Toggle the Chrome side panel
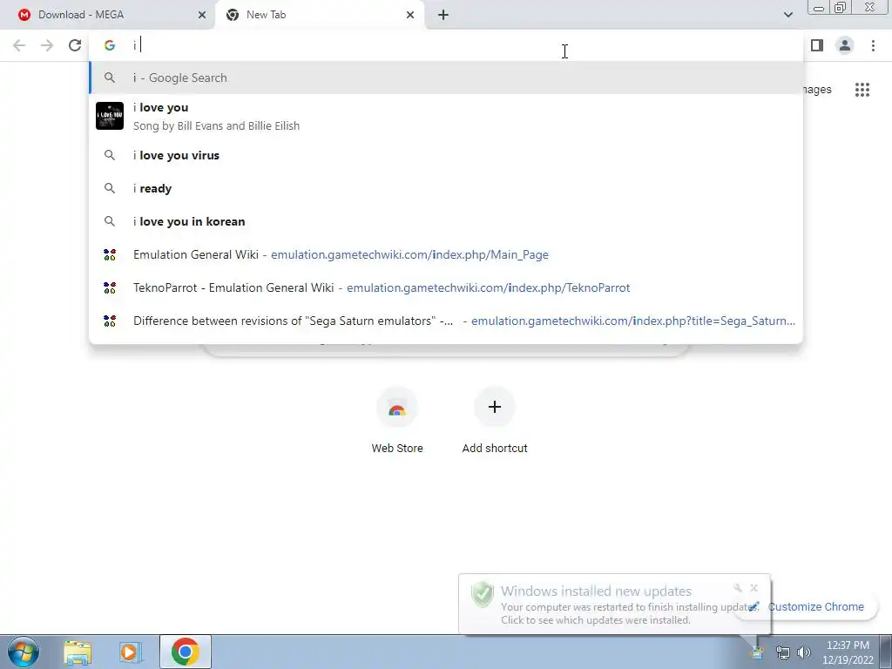This screenshot has width=892, height=669. pyautogui.click(x=817, y=45)
